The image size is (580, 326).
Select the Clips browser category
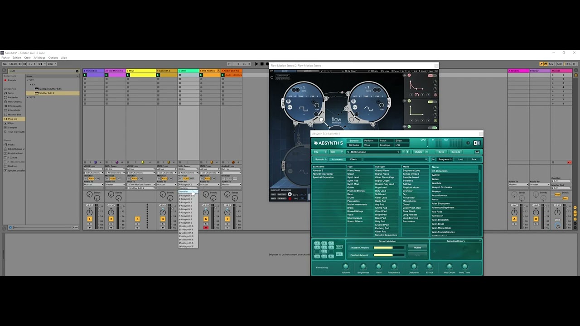10,123
